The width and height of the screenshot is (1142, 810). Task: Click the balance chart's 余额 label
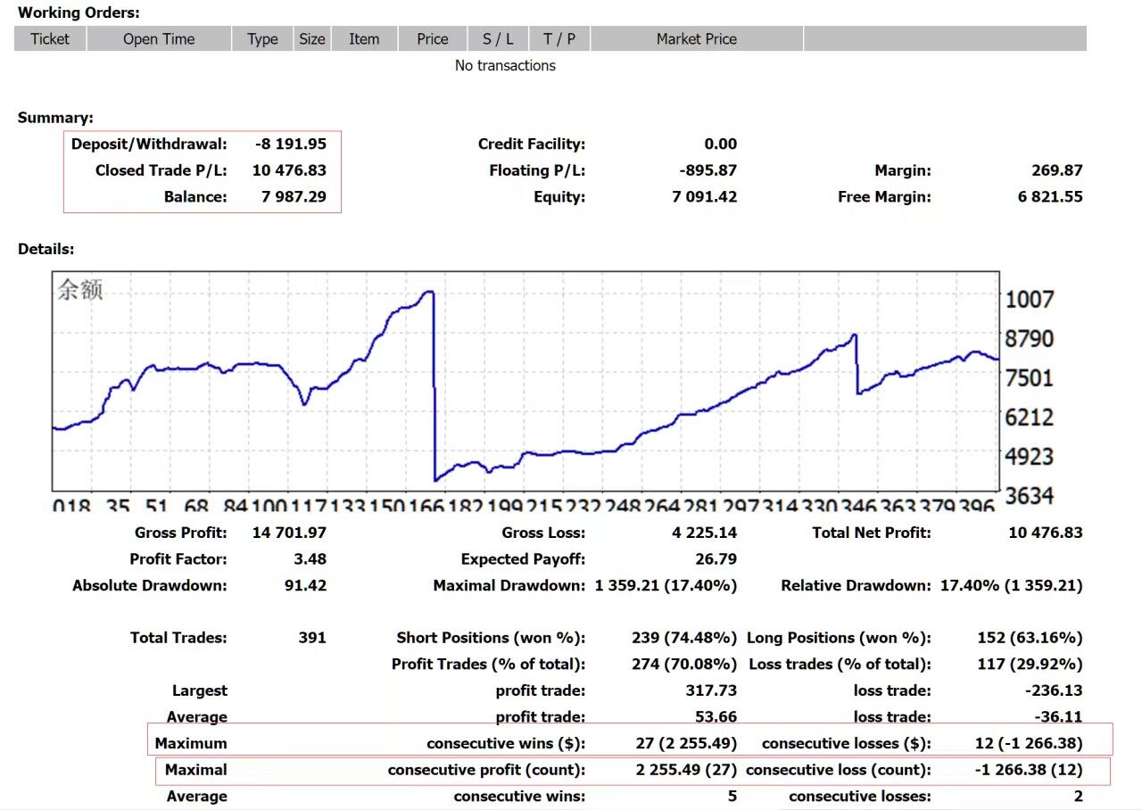[80, 290]
